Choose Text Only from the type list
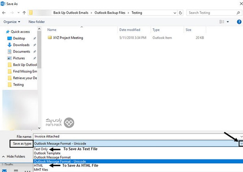 point(41,149)
